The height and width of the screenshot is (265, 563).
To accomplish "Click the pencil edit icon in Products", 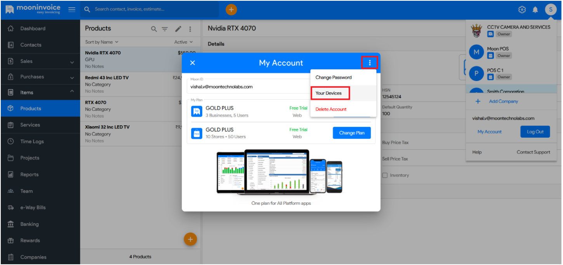I will pos(178,29).
